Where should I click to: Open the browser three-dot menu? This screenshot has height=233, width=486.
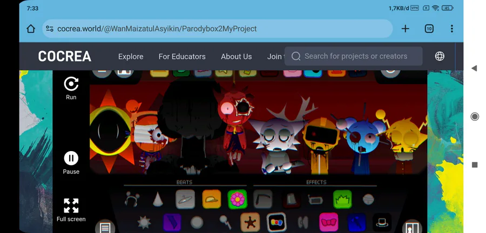coord(451,29)
